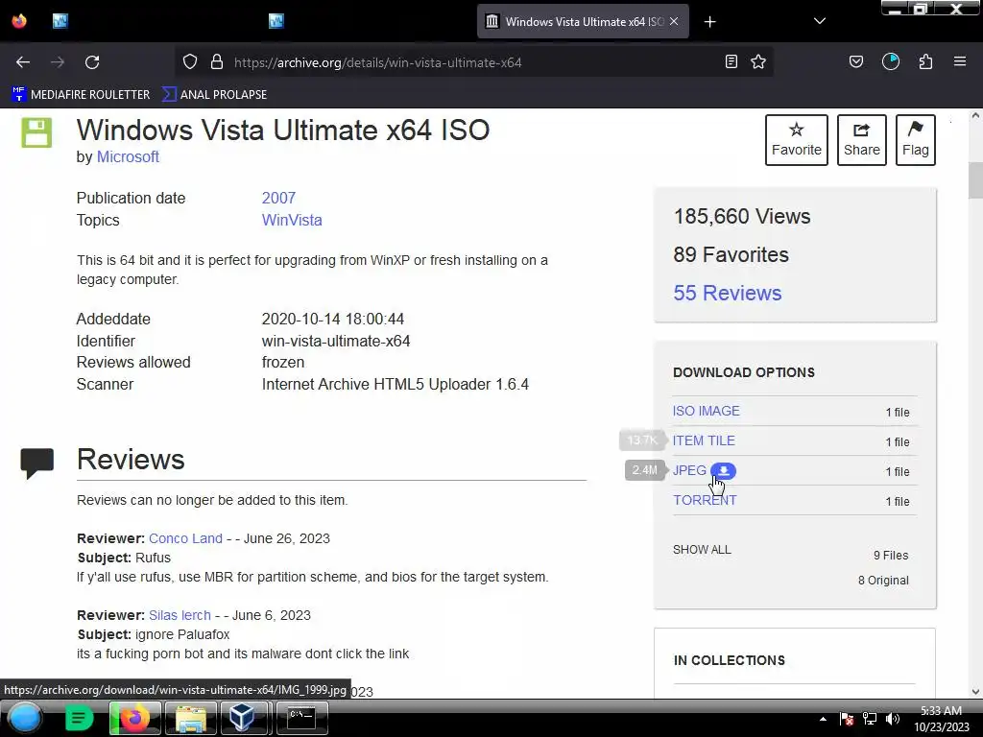Open the tracking protection shield icon
Viewport: 983px width, 737px height.
190,61
